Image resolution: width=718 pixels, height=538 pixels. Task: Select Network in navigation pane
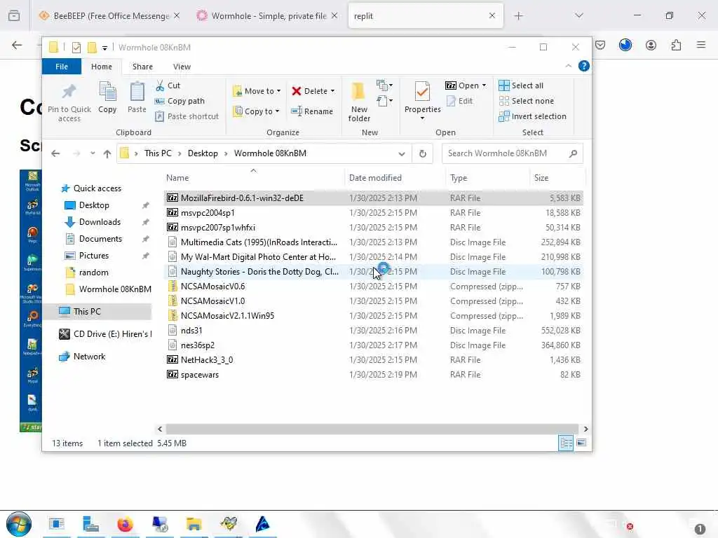[89, 357]
